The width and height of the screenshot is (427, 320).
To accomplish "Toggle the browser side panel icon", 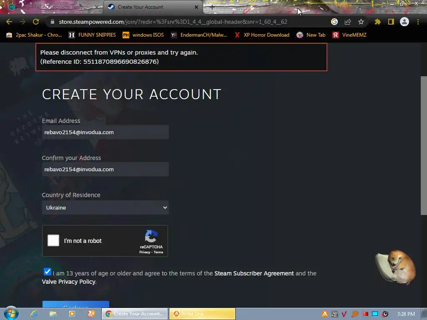I will pyautogui.click(x=391, y=22).
